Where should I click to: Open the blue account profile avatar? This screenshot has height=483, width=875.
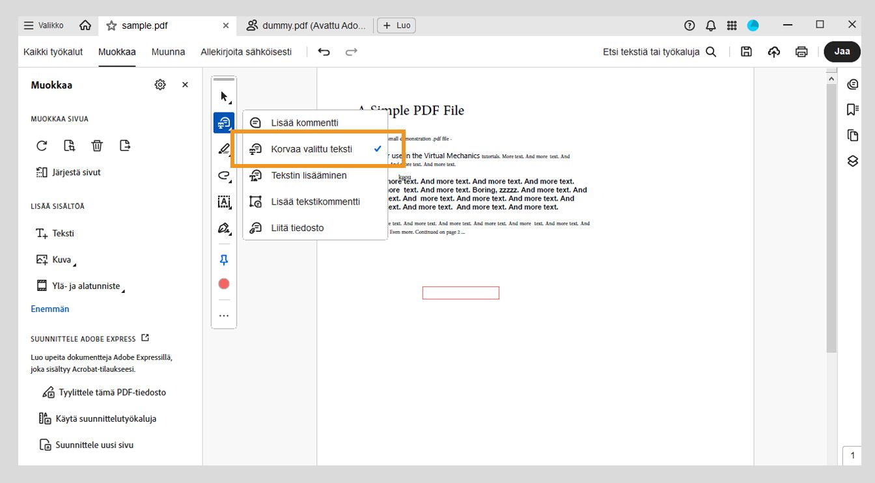(753, 25)
